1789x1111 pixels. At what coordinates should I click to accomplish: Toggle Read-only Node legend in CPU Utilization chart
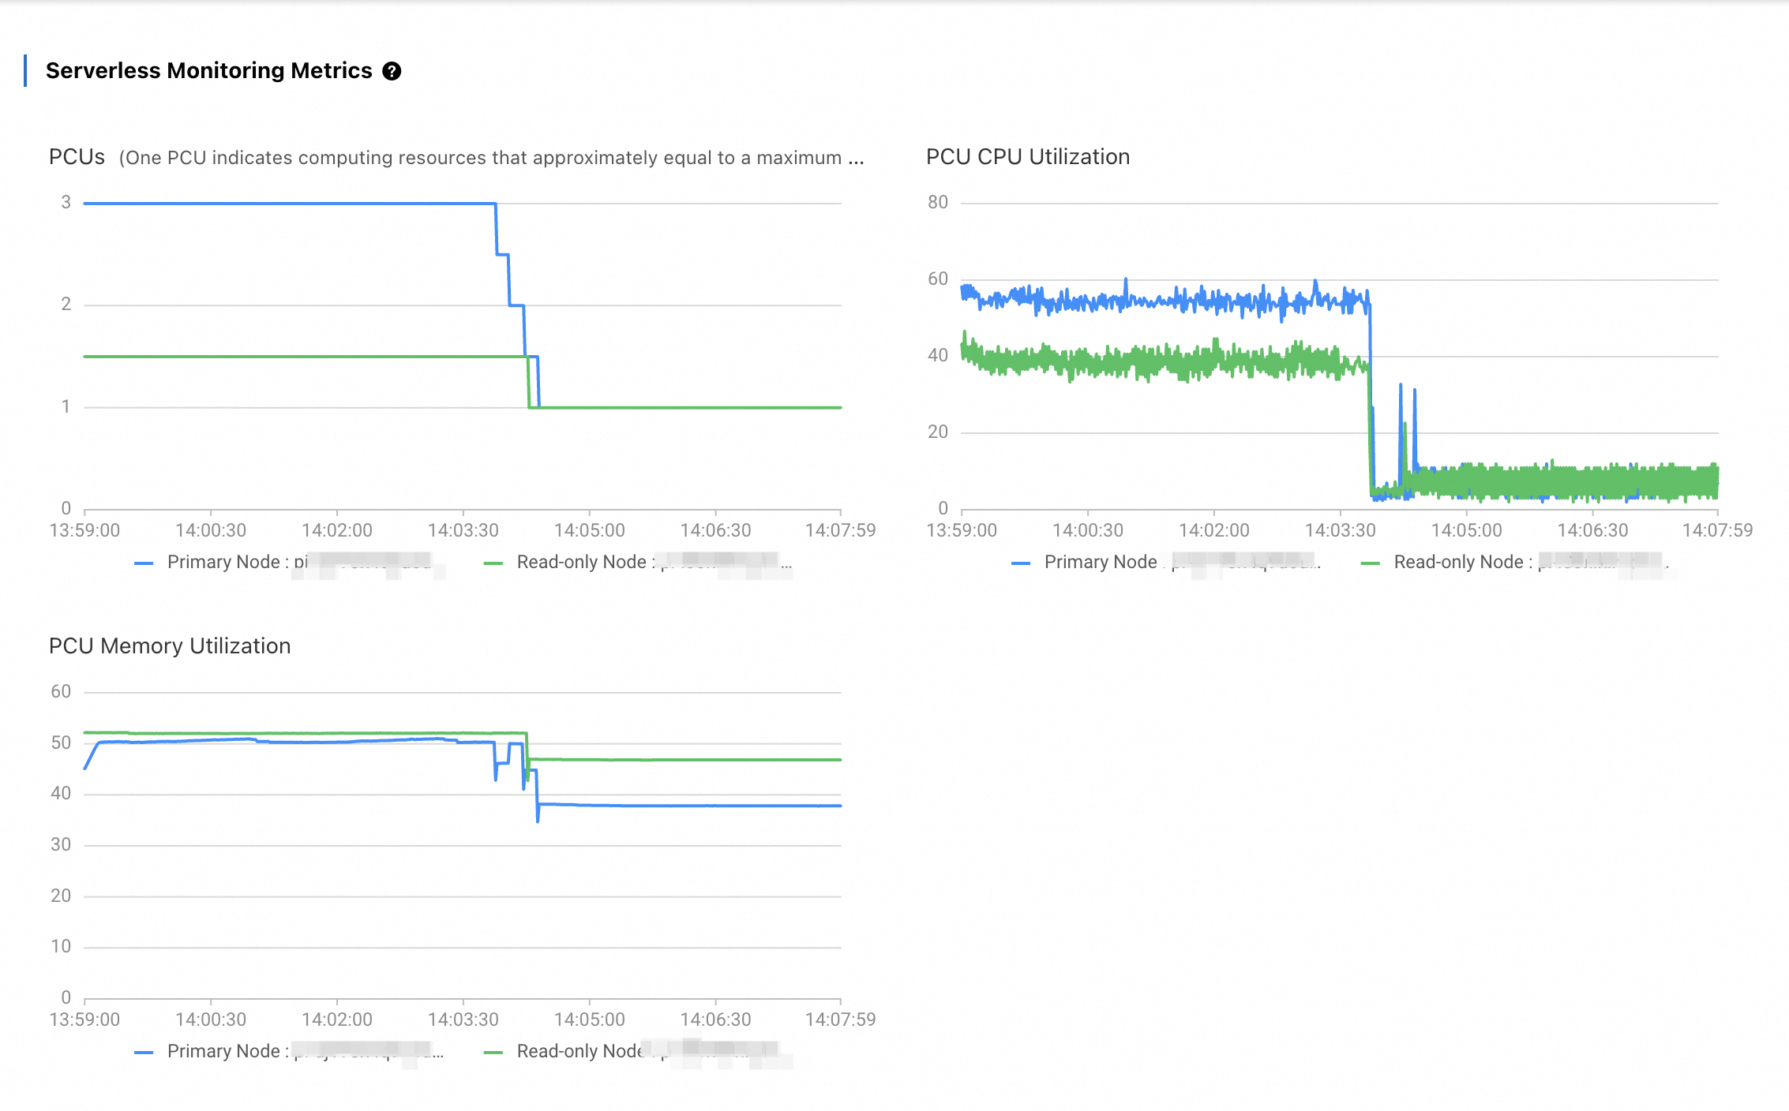1516,563
